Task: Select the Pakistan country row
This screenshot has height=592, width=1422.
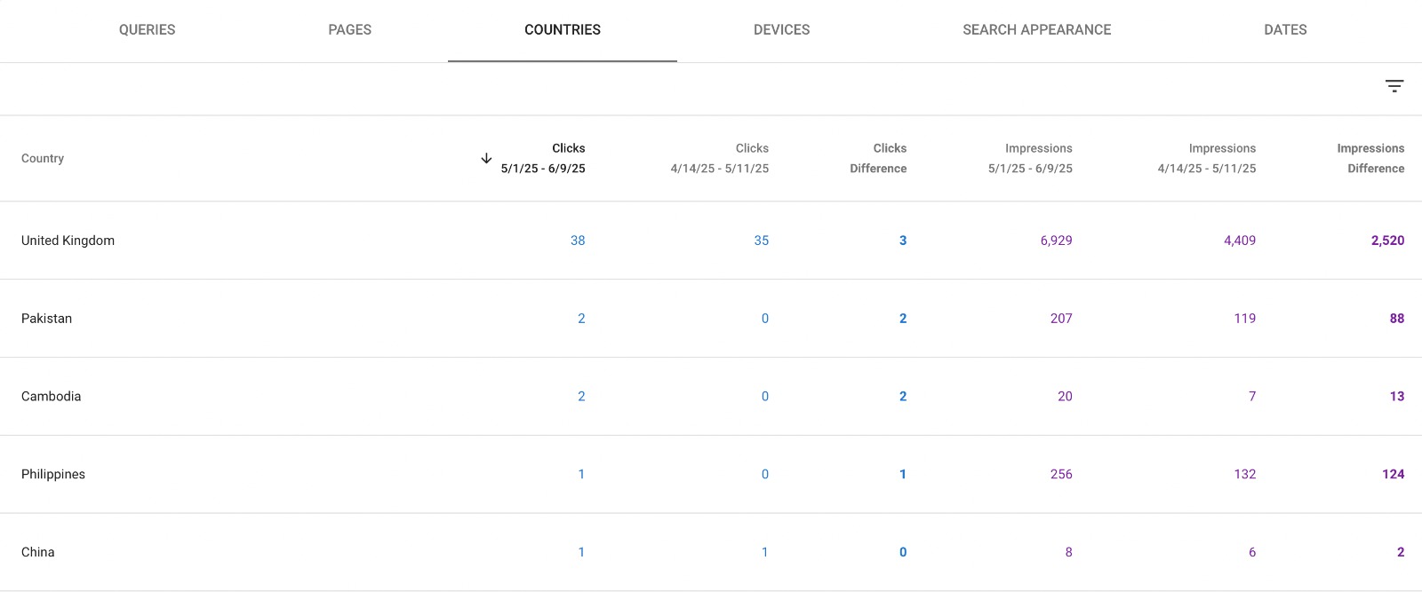Action: click(47, 319)
